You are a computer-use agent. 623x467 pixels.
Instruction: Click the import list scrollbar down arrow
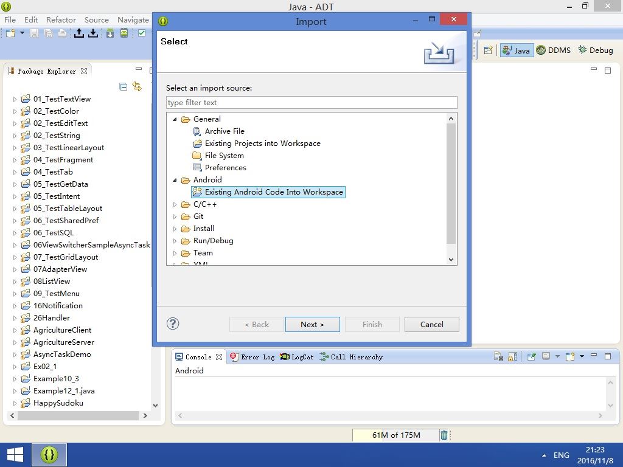451,259
